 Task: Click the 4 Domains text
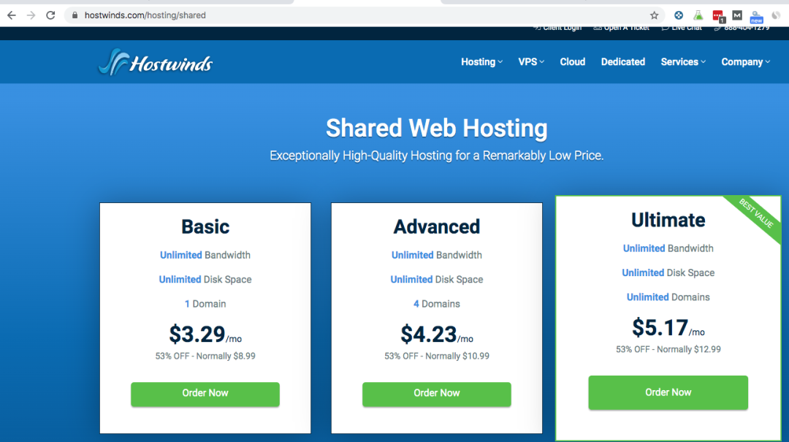437,304
